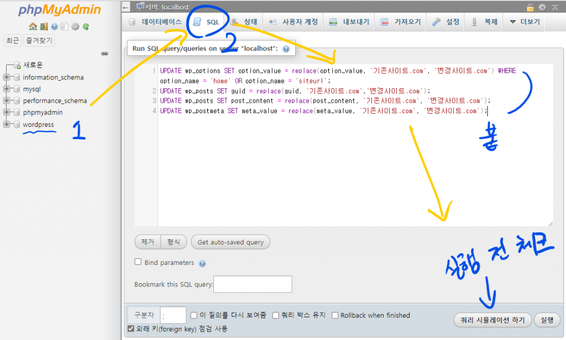
Task: Open the 복제 tab
Action: tap(484, 22)
